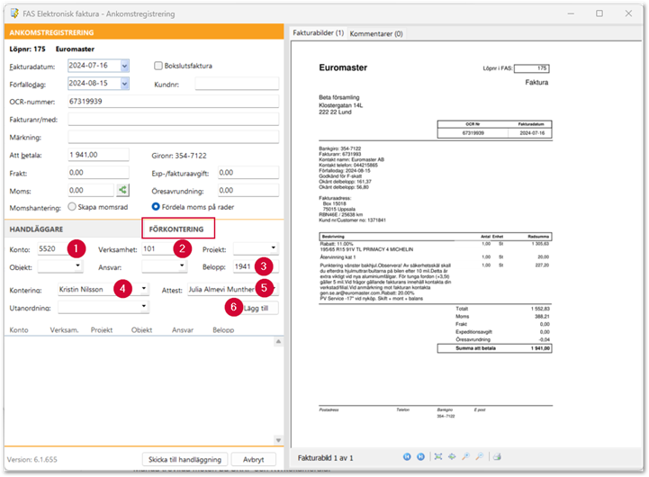Open the Förfallodag date dropdown
This screenshot has height=477, width=649.
(124, 84)
